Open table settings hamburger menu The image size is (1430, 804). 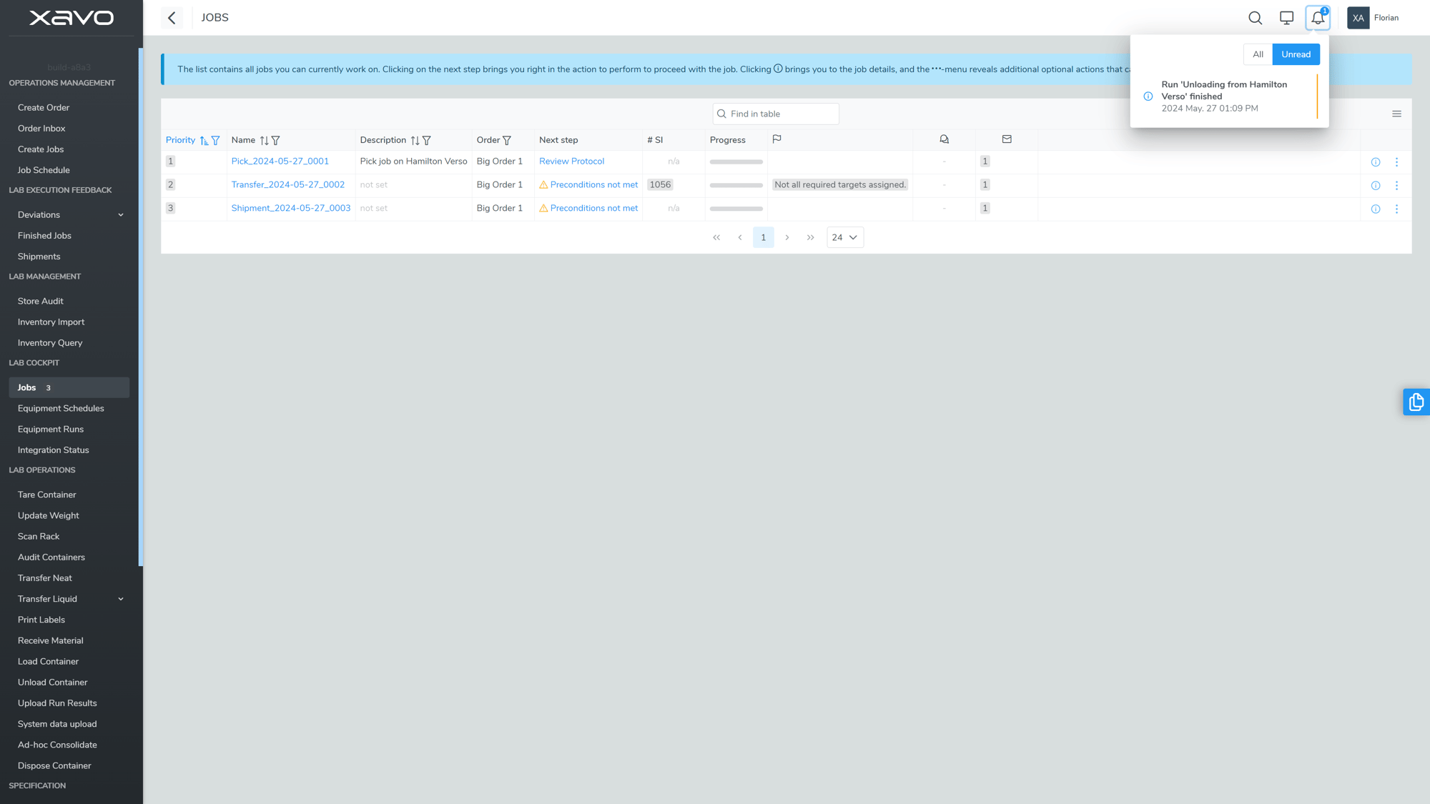1396,114
